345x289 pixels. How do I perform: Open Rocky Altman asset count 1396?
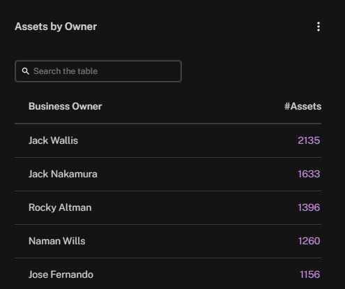309,207
